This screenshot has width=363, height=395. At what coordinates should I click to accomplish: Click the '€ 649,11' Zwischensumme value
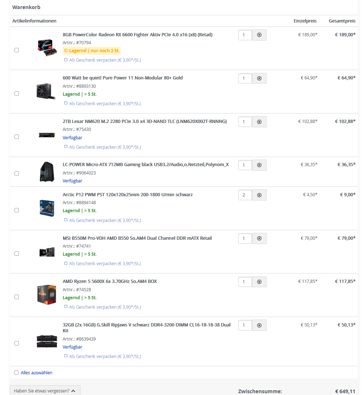pyautogui.click(x=345, y=391)
